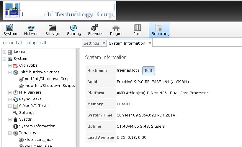Expand the Rsync Tasks node
242x147 pixels.
pos(10,99)
